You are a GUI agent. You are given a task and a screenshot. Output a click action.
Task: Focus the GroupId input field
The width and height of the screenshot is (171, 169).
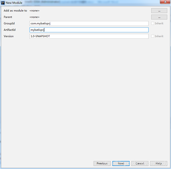(89, 23)
